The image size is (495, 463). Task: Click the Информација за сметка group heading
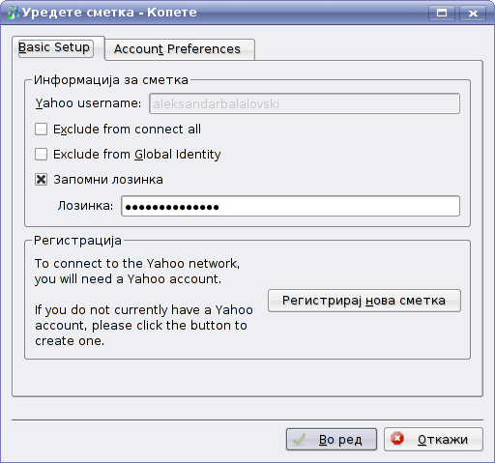[x=111, y=80]
